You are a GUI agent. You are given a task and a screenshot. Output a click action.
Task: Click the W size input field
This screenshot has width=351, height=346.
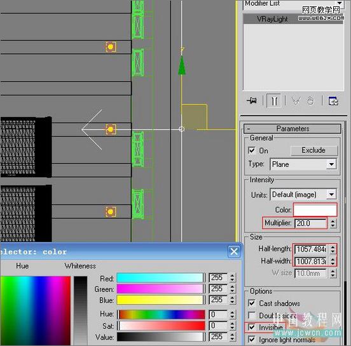point(311,274)
